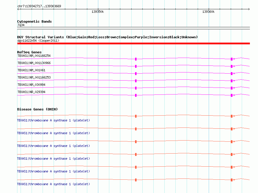
Task: Click the left arrowhead of the coordinate ruler
Action: pos(18,9)
